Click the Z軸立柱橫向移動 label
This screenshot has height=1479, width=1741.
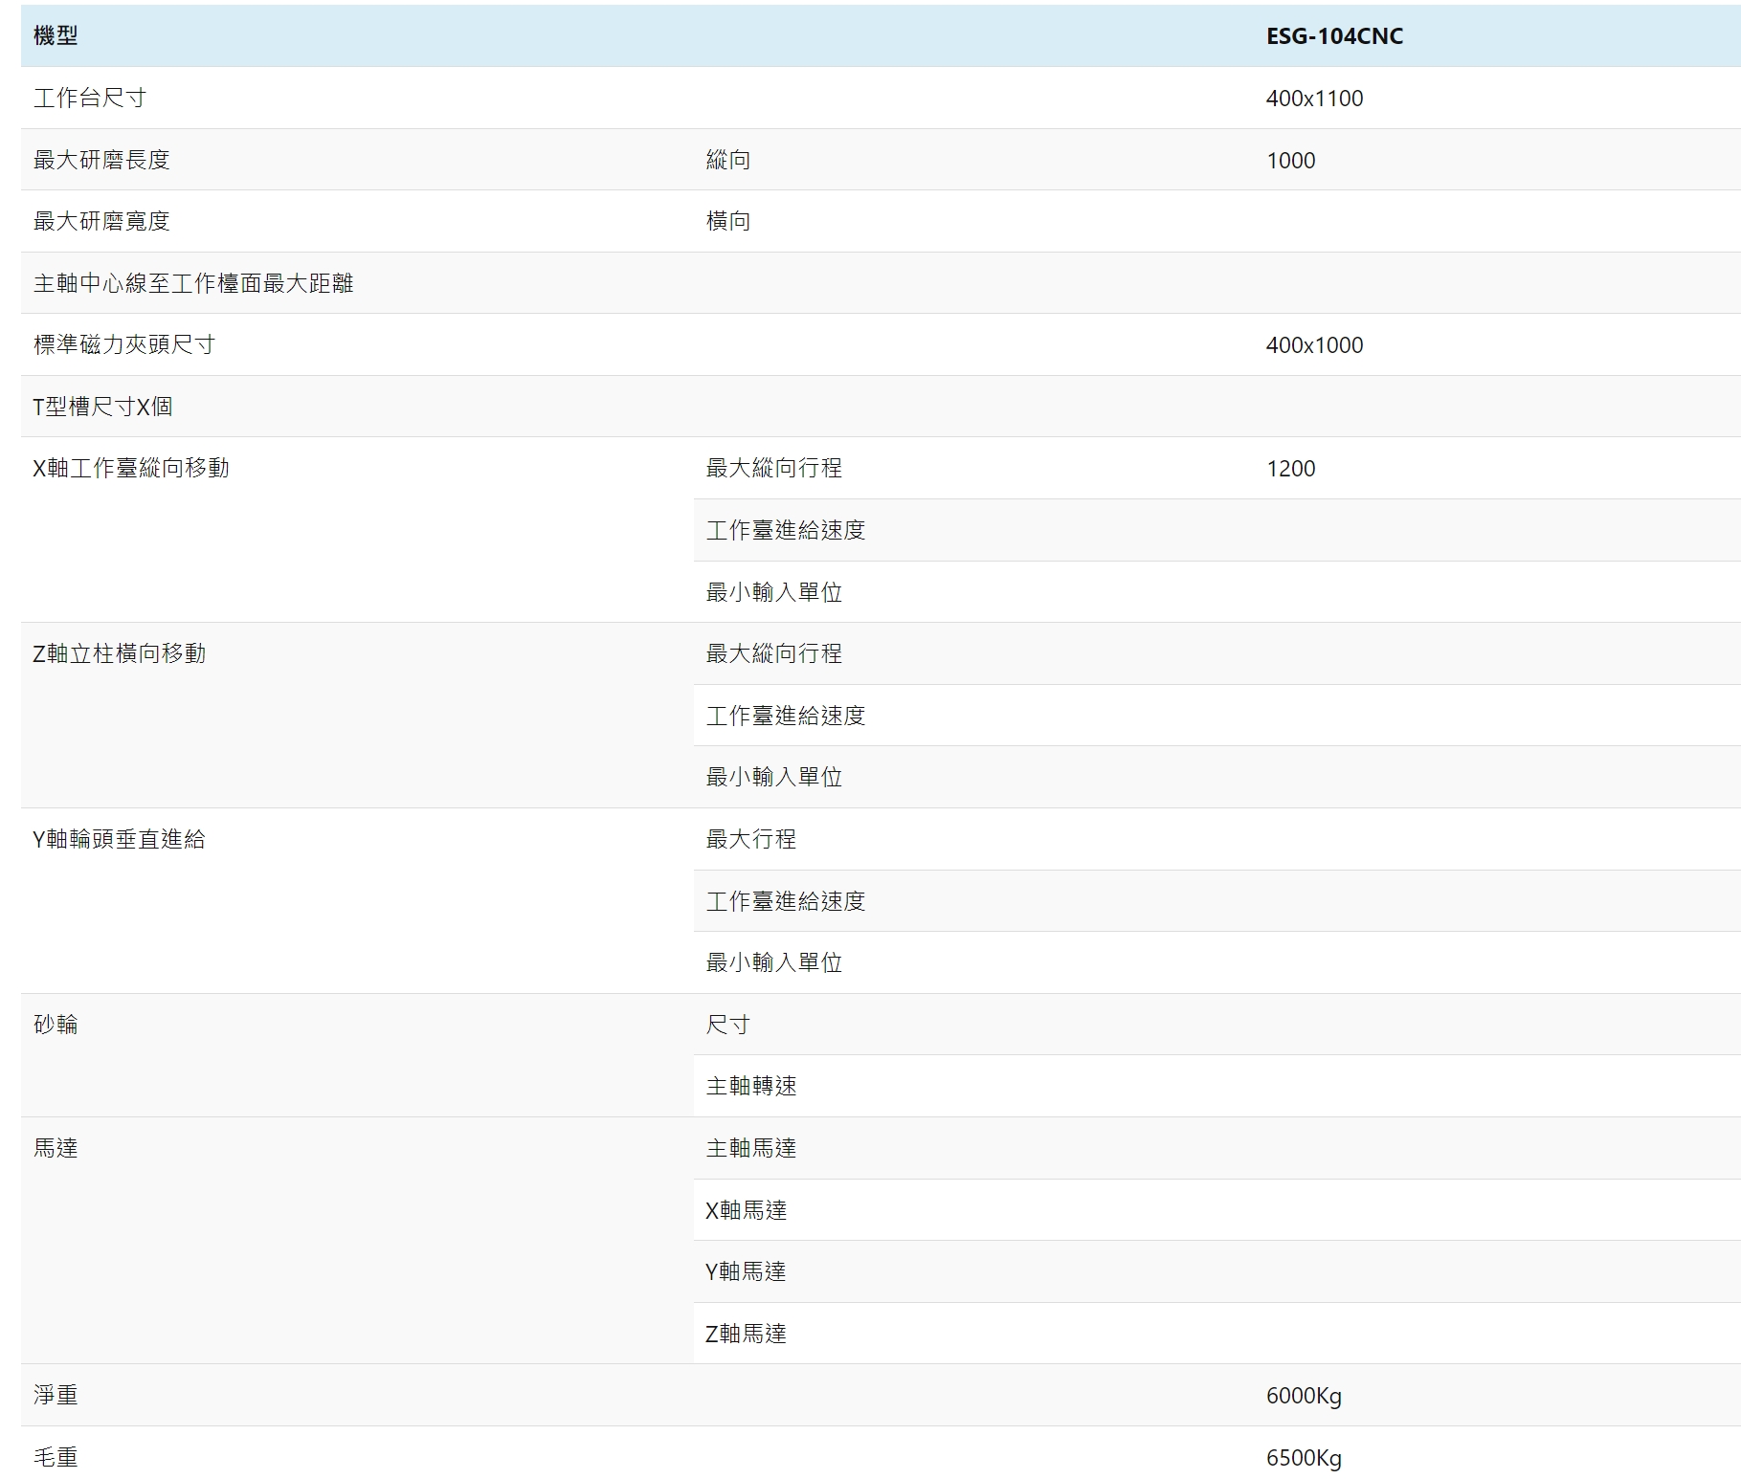coord(120,653)
